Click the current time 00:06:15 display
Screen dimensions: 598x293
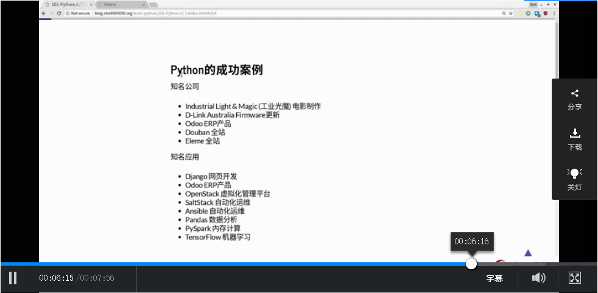57,278
